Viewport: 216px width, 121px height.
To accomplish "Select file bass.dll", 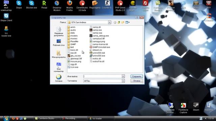I will click(73, 50).
